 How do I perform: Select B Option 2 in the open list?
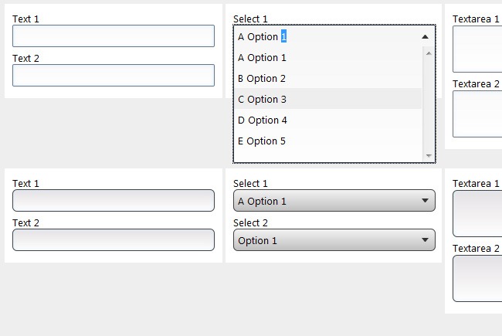[327, 78]
